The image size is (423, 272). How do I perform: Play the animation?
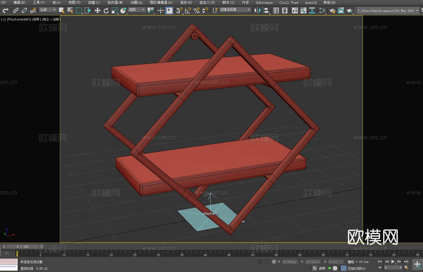[393, 262]
